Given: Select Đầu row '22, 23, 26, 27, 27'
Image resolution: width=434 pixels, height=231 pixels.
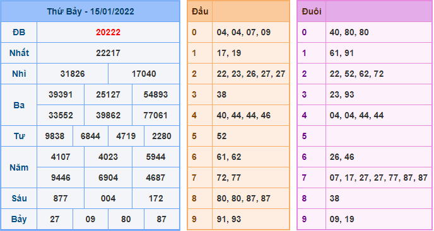Looking at the screenshot, I should (x=251, y=74).
